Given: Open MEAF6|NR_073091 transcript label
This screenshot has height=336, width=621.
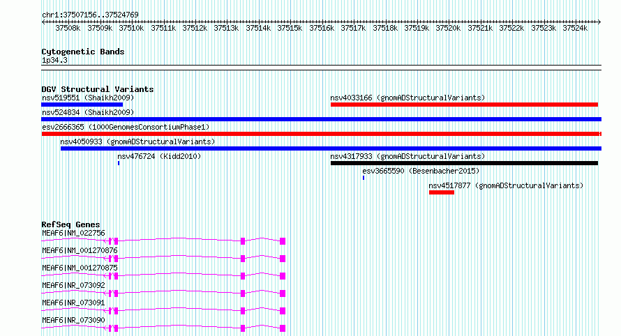Looking at the screenshot, I should [73, 303].
